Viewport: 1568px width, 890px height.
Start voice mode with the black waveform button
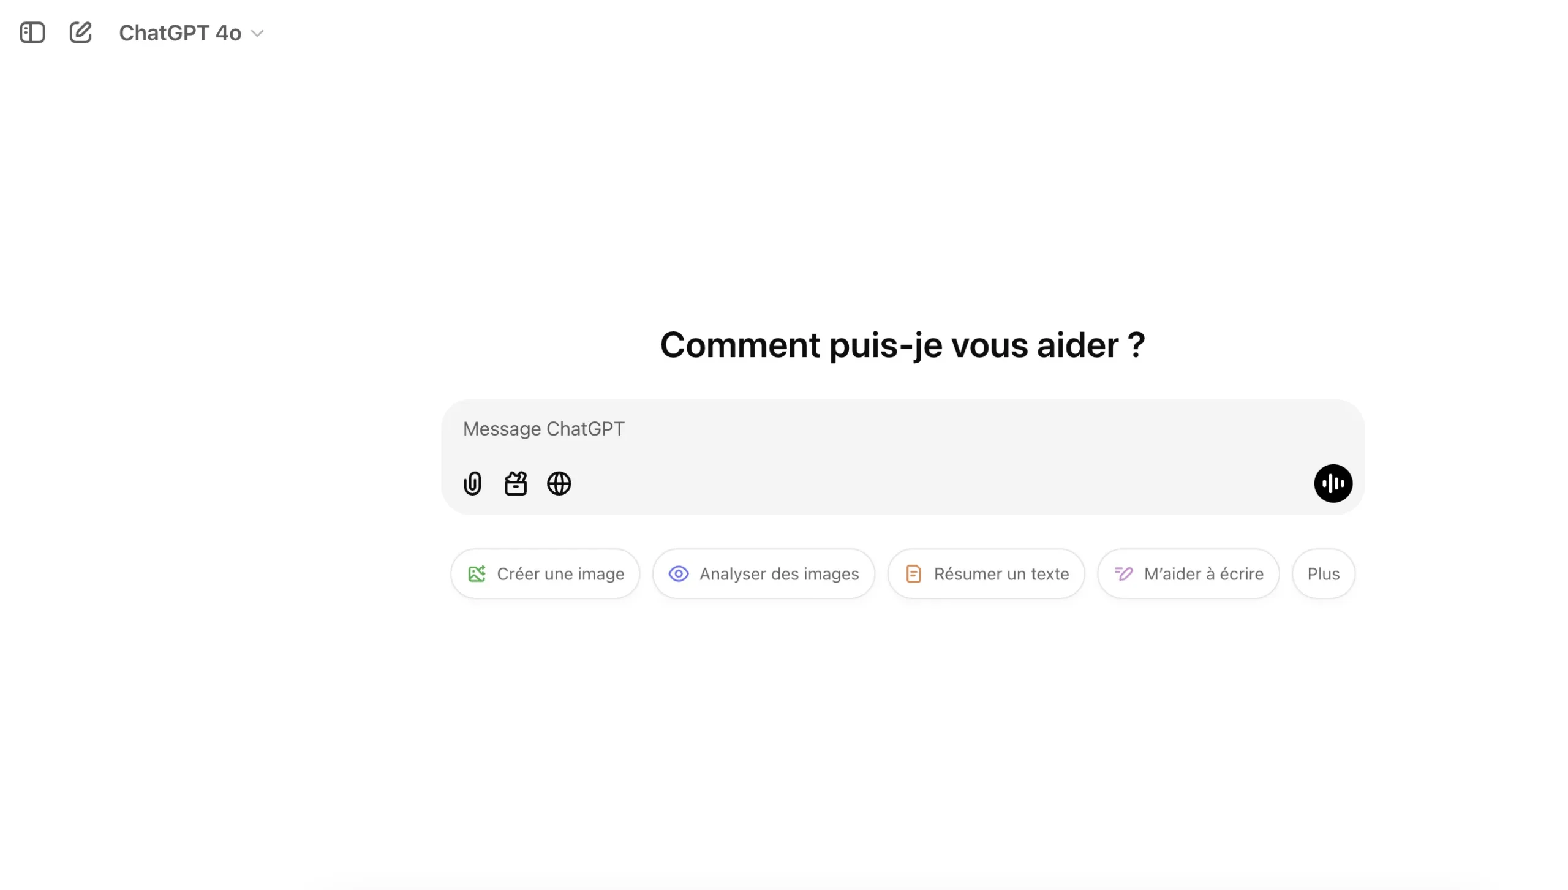pyautogui.click(x=1333, y=483)
